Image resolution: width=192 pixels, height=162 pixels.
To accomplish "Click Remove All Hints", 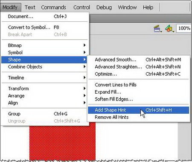I will [x=139, y=117].
